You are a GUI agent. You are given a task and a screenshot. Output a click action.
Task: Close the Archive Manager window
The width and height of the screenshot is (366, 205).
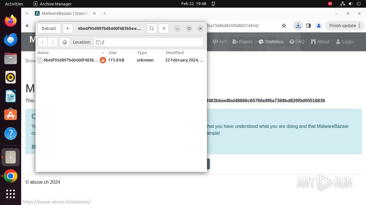click(200, 28)
